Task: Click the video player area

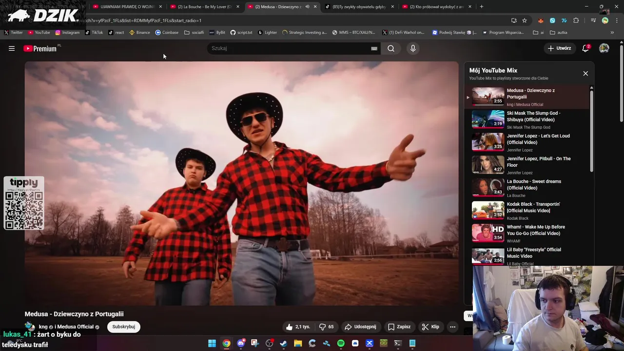Action: coord(242,183)
